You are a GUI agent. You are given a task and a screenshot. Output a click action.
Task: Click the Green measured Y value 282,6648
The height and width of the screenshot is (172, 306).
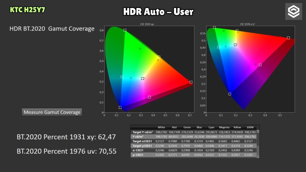point(187,136)
